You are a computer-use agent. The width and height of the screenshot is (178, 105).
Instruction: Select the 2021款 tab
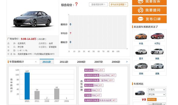(47, 62)
